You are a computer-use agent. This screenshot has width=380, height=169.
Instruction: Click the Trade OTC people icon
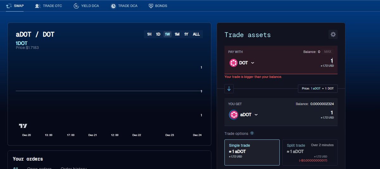click(38, 6)
